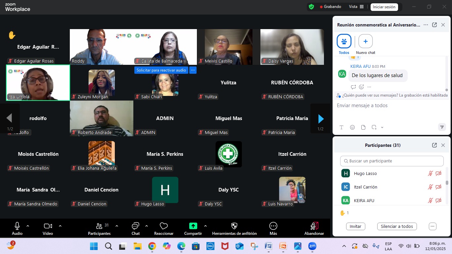The height and width of the screenshot is (254, 452).
Task: Expand audio options arrow next to Audio
Action: pos(28,226)
